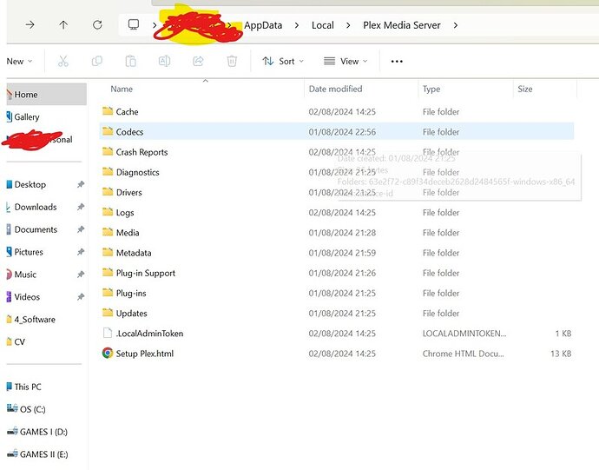
Task: Open the CV folder in sidebar
Action: (19, 342)
